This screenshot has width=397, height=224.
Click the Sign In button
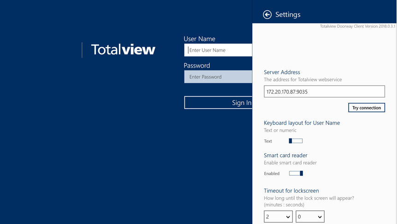218,103
